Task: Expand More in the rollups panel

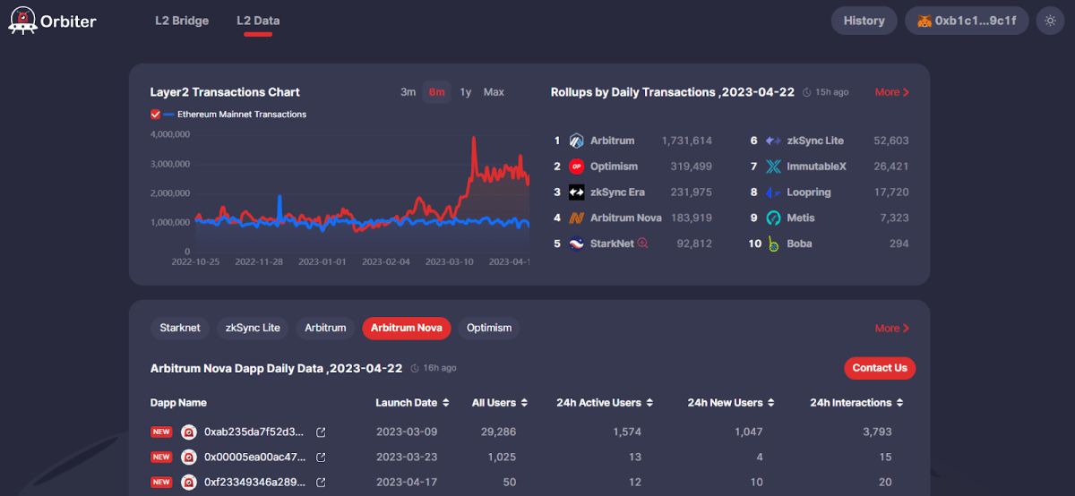Action: point(892,92)
